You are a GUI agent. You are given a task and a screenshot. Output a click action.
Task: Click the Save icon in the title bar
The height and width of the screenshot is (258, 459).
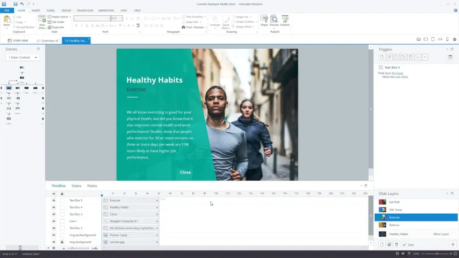point(15,4)
